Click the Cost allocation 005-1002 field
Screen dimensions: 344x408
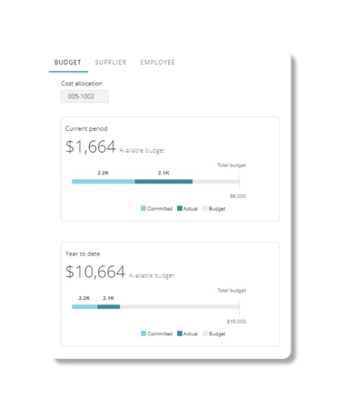(84, 96)
